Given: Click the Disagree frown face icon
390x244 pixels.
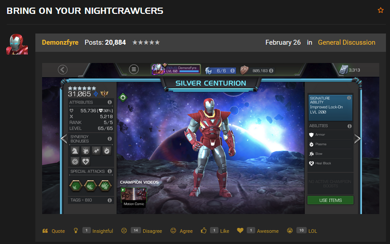Looking at the screenshot, I should click(x=124, y=231).
